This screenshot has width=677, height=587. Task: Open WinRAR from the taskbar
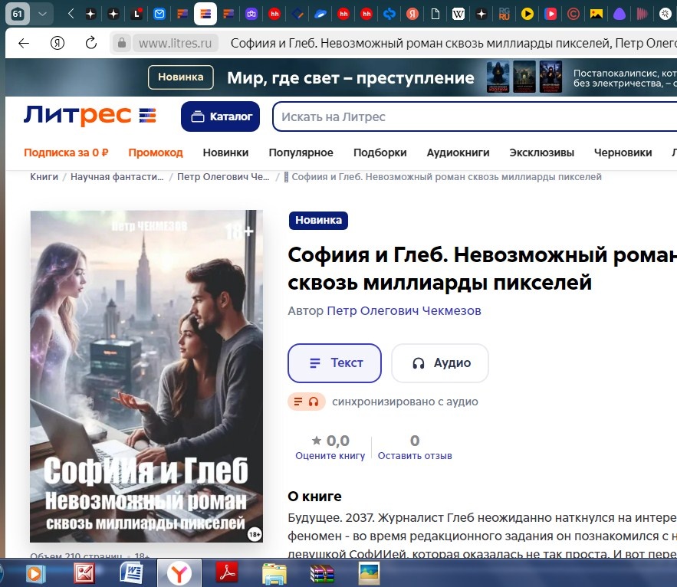pos(322,573)
